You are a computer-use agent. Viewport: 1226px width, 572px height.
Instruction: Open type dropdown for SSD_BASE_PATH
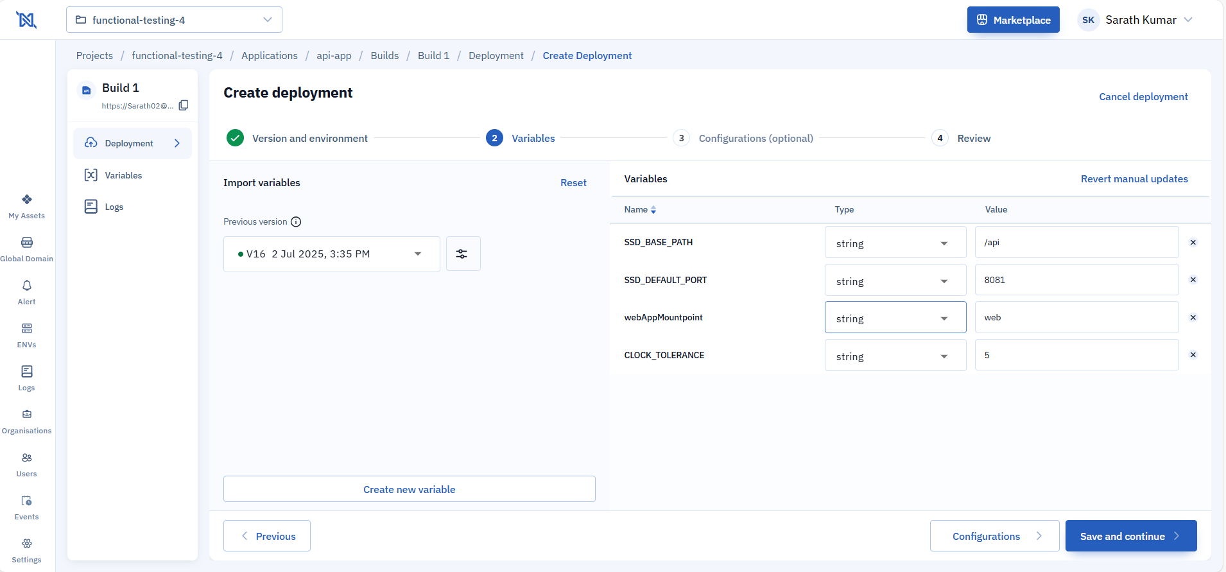click(x=895, y=243)
